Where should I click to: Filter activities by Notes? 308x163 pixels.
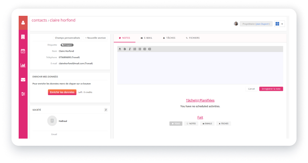[x=191, y=124]
